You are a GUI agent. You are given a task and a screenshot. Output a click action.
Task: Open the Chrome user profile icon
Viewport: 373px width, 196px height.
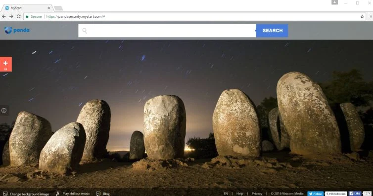334,2
